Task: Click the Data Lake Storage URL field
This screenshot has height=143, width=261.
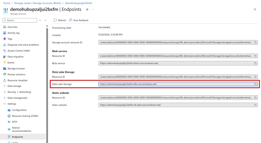Action: pos(178,84)
